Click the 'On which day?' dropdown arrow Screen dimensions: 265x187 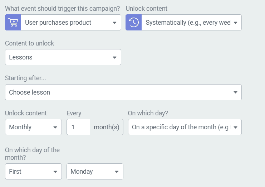click(x=235, y=128)
